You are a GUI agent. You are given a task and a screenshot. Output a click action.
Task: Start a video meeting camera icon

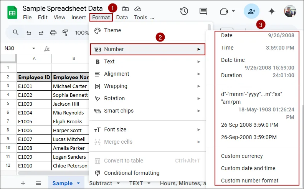(224, 12)
